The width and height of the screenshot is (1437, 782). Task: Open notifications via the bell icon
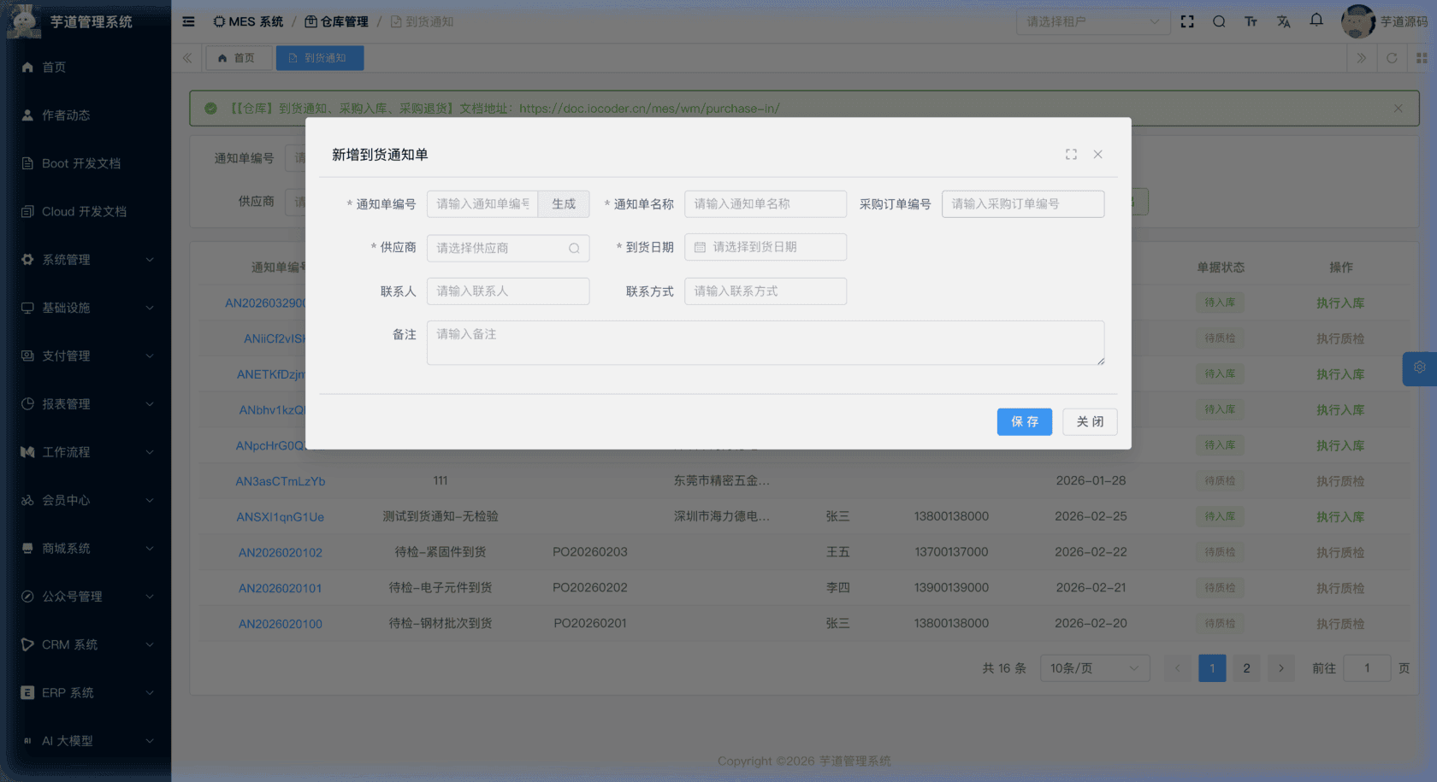click(1316, 21)
